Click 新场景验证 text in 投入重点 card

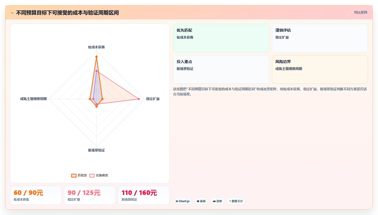pos(185,69)
